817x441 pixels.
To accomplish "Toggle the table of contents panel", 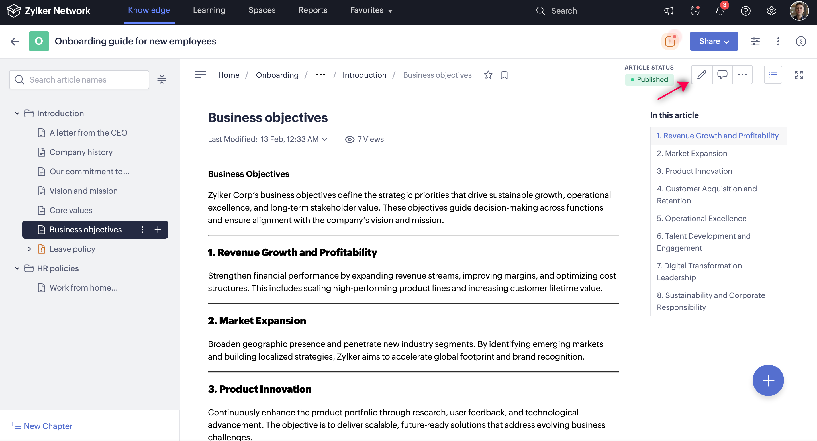I will pos(773,75).
